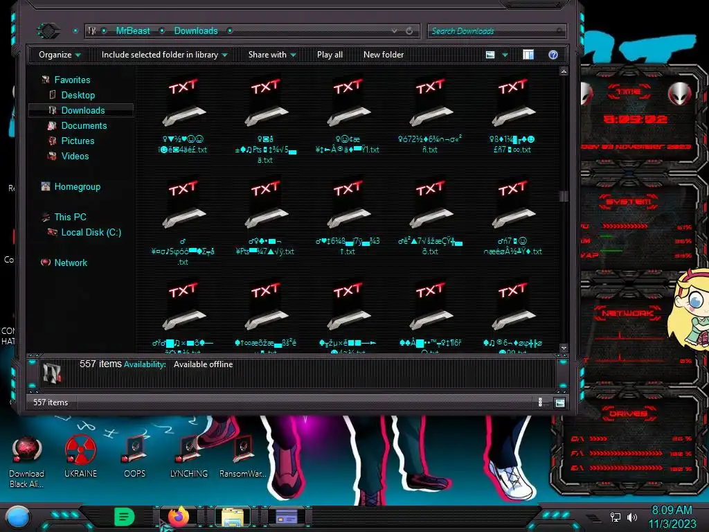Open the Download Black Ali... desktop icon

(x=27, y=462)
